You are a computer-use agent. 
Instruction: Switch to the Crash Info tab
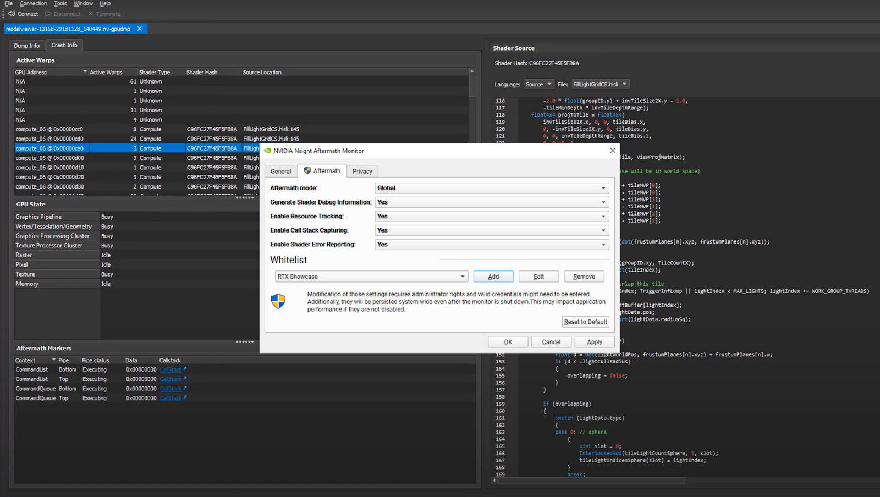[64, 45]
